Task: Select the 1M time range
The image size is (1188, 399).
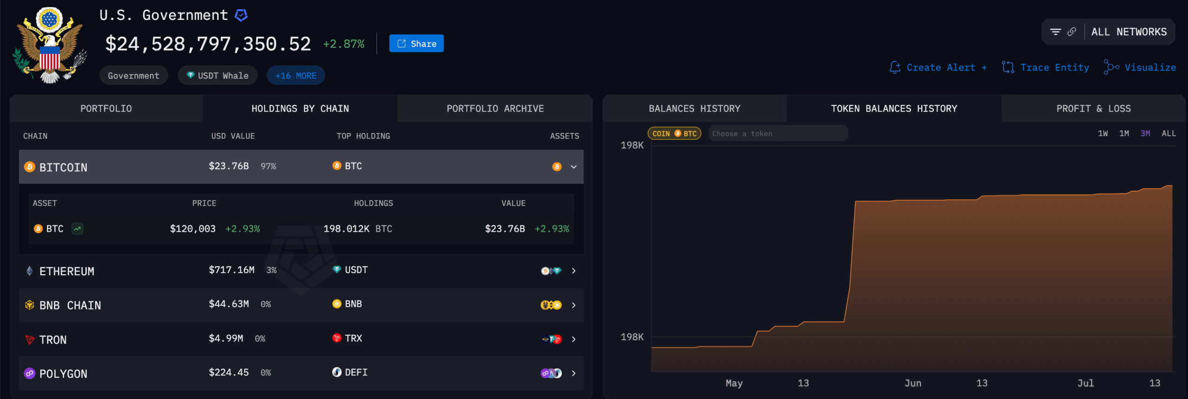Action: 1124,133
